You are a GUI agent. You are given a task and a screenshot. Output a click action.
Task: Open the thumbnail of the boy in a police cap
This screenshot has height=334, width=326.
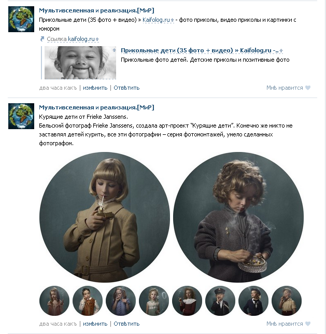(220, 301)
